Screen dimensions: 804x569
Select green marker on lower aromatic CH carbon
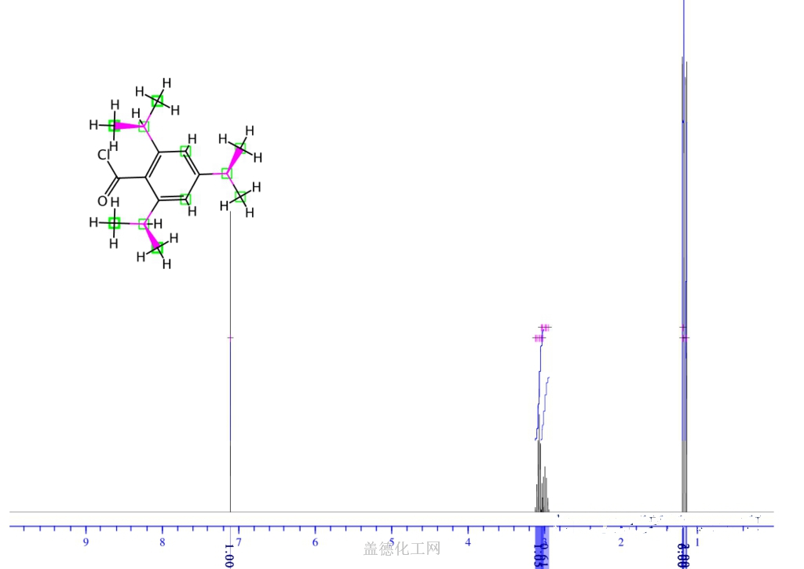tap(185, 199)
